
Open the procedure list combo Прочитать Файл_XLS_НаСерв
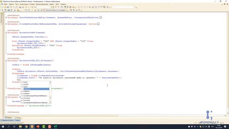[66, 10]
